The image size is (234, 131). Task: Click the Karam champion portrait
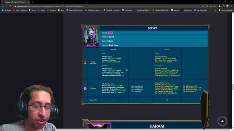pos(98,126)
